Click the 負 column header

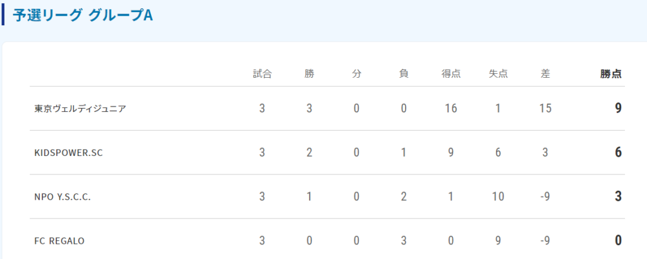(x=404, y=74)
